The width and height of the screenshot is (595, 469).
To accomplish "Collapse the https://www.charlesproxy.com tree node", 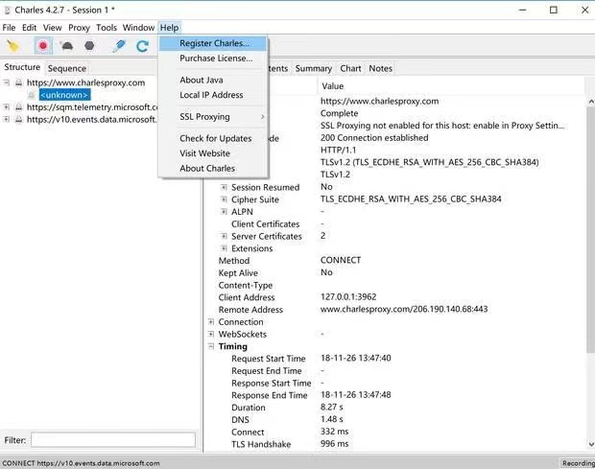I will 6,82.
